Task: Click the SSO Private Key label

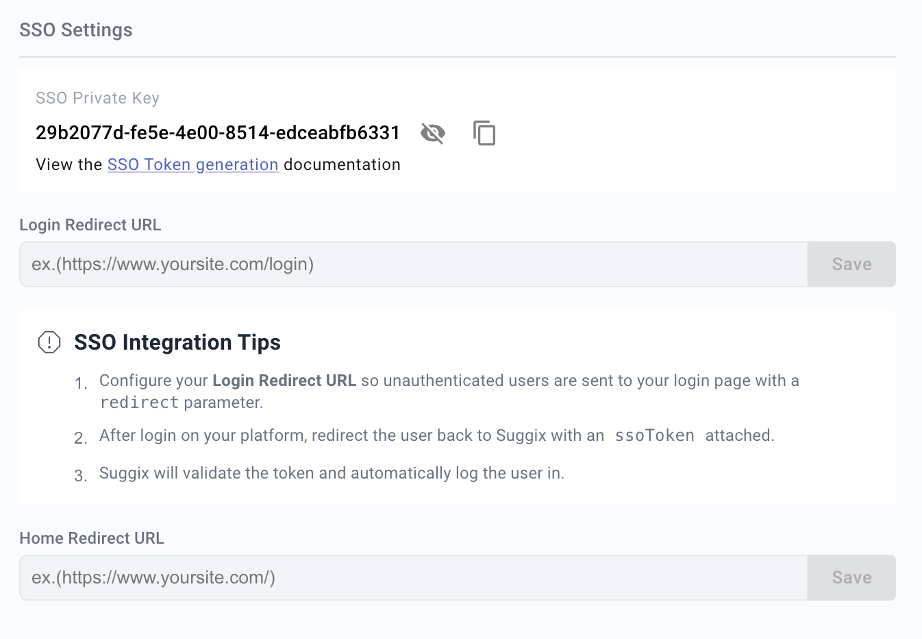Action: 97,98
